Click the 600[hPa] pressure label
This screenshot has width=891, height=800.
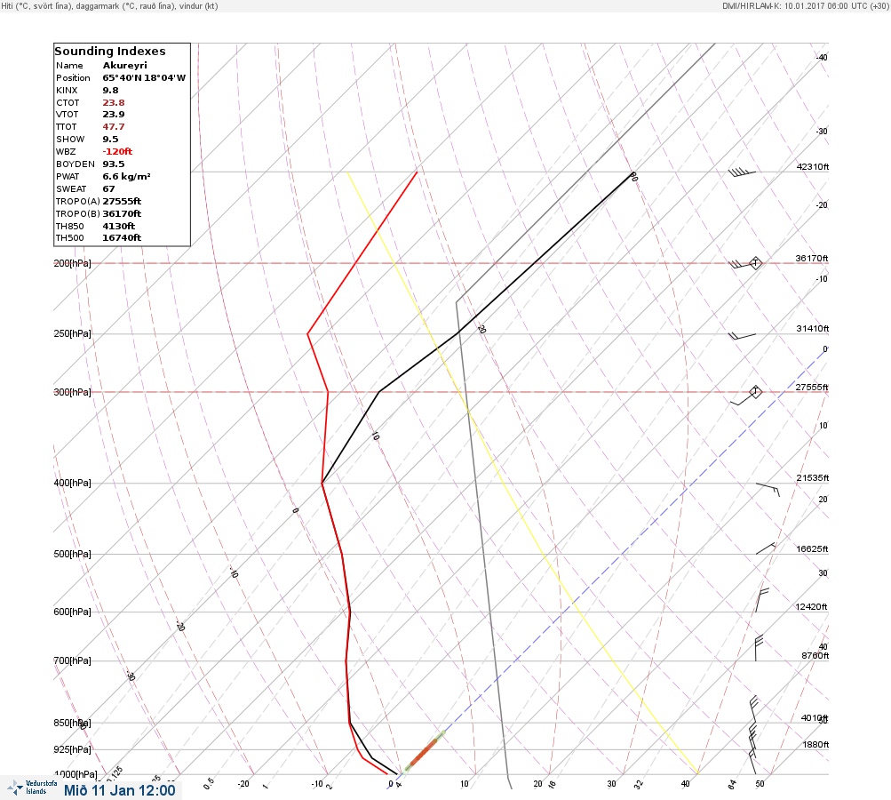72,612
